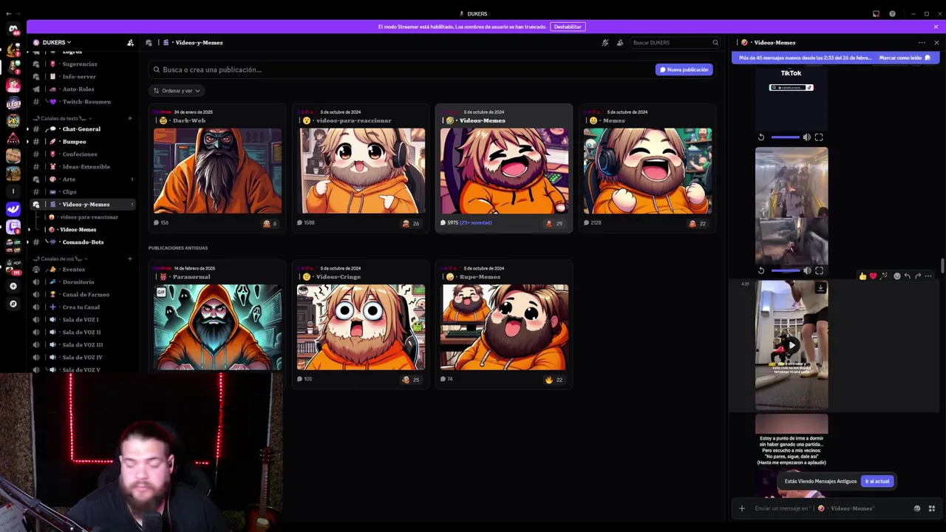Adjust the corridor video progress slider
The image size is (946, 532).
785,270
